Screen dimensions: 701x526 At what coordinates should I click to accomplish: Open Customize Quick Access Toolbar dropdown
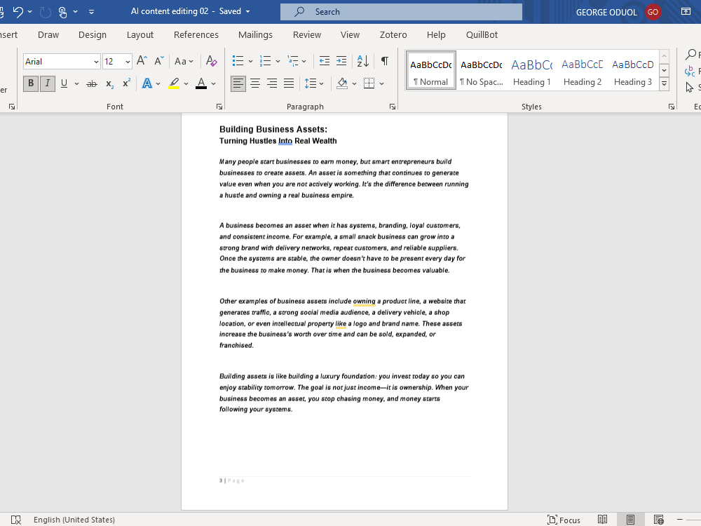pos(91,12)
